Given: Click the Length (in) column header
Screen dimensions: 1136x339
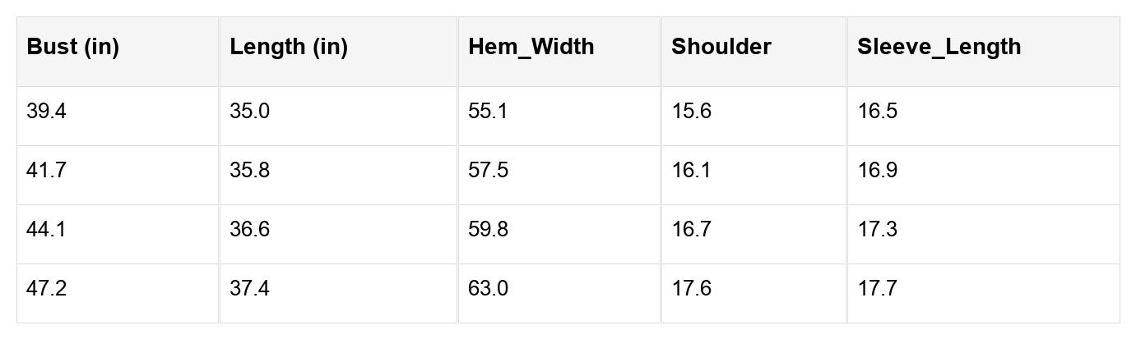Looking at the screenshot, I should (289, 47).
